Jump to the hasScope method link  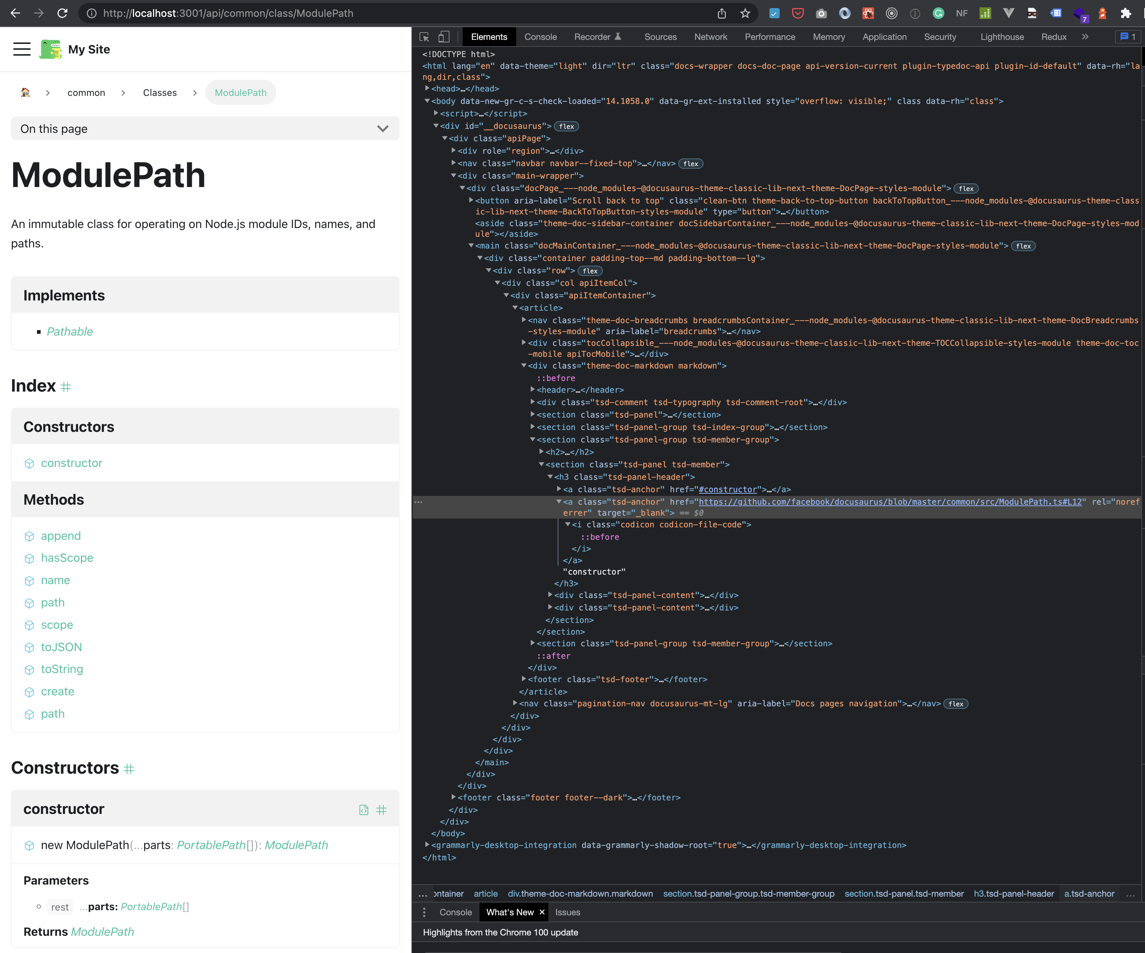(67, 558)
